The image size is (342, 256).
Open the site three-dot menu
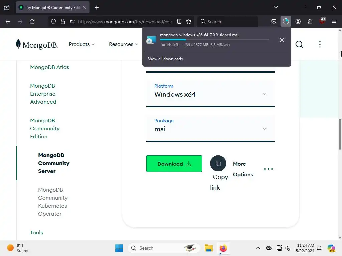pyautogui.click(x=320, y=44)
